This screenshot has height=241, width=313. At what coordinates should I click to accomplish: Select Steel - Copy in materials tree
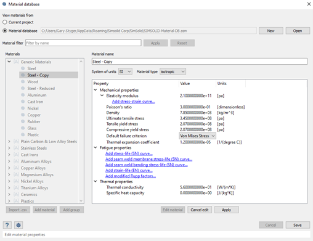49,75
